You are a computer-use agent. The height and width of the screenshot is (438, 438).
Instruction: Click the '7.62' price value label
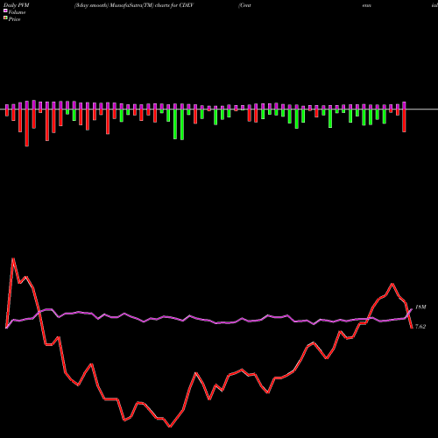pyautogui.click(x=420, y=327)
